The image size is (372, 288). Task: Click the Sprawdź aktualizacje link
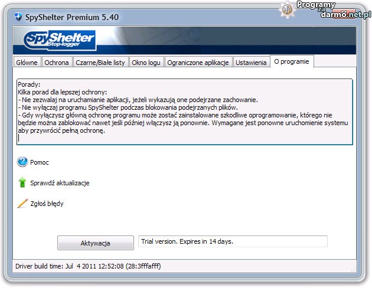[x=60, y=184]
